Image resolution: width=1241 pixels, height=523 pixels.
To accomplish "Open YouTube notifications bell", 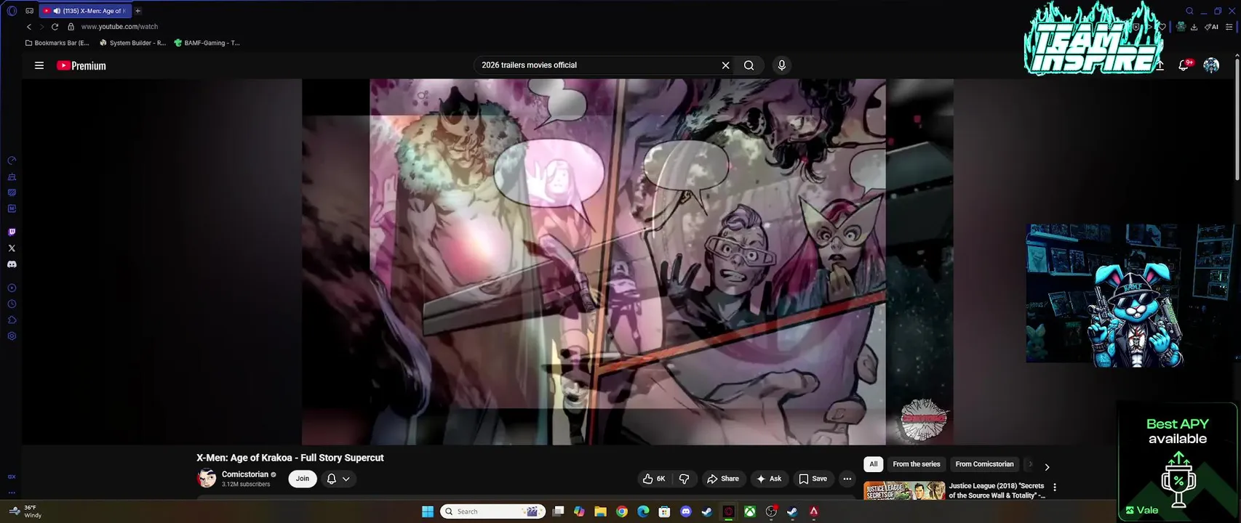I will coord(1184,65).
